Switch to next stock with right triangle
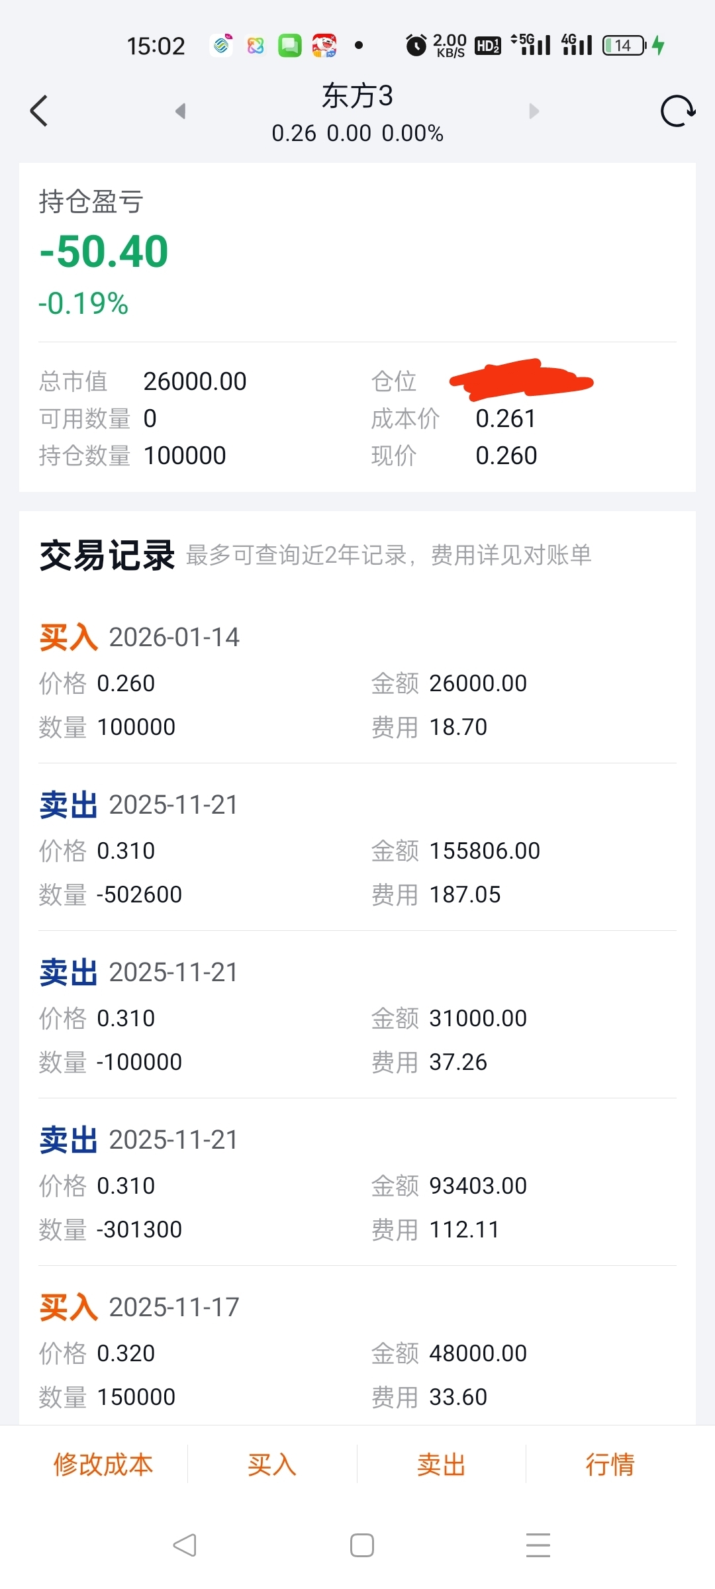 pyautogui.click(x=534, y=111)
